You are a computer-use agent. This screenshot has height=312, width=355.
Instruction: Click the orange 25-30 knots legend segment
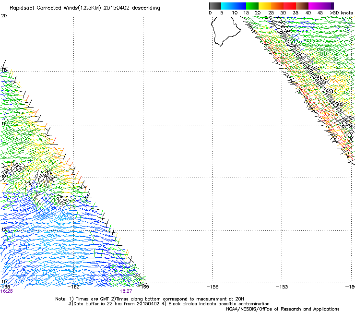click(277, 6)
